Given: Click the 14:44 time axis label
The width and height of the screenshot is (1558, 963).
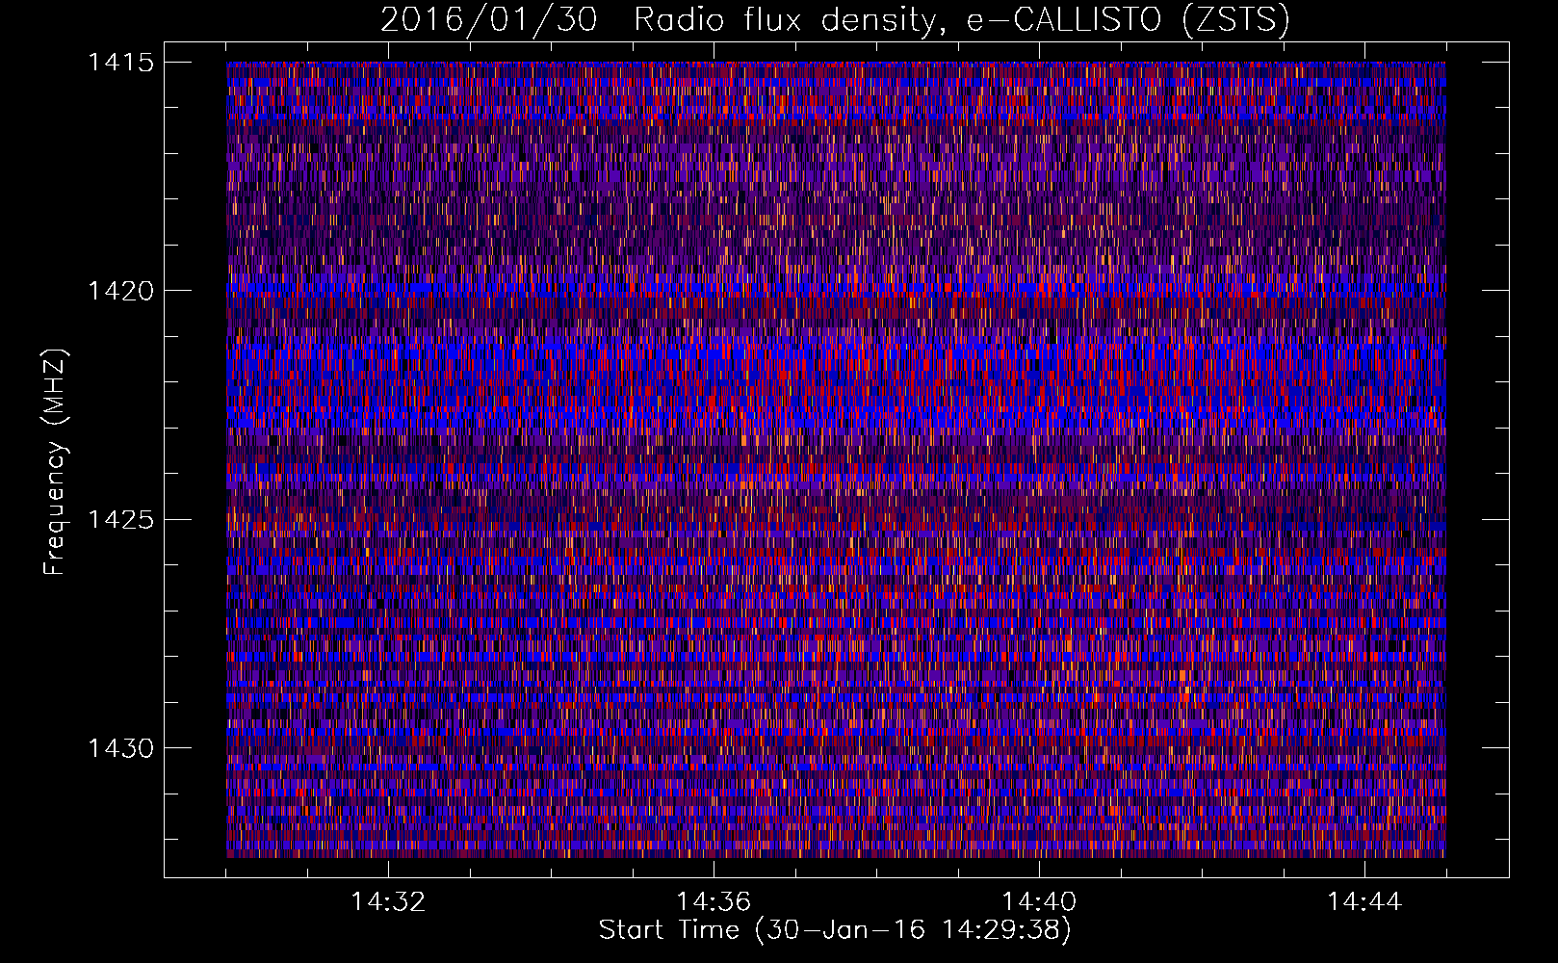Looking at the screenshot, I should [x=1364, y=902].
